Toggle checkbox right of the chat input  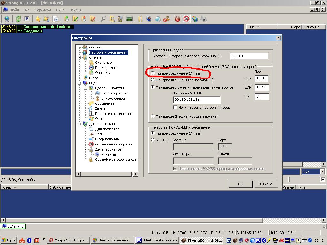(323, 179)
